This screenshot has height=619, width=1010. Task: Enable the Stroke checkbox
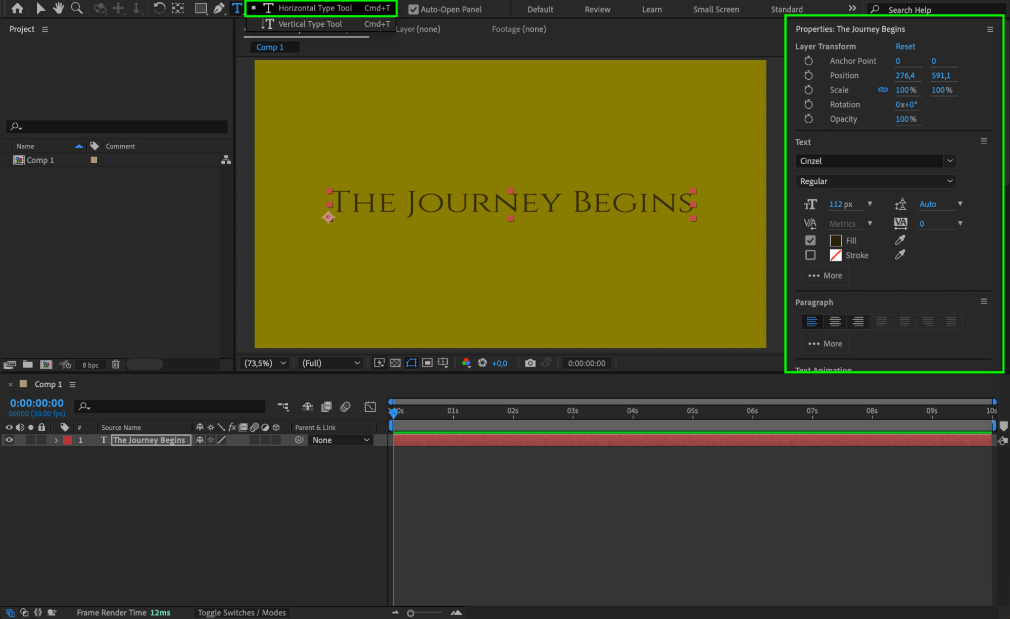pyautogui.click(x=810, y=255)
